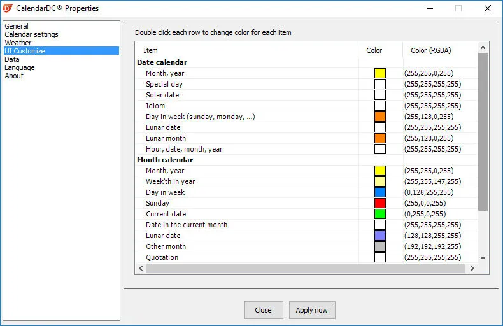Click the green Current date swatch

tap(380, 214)
